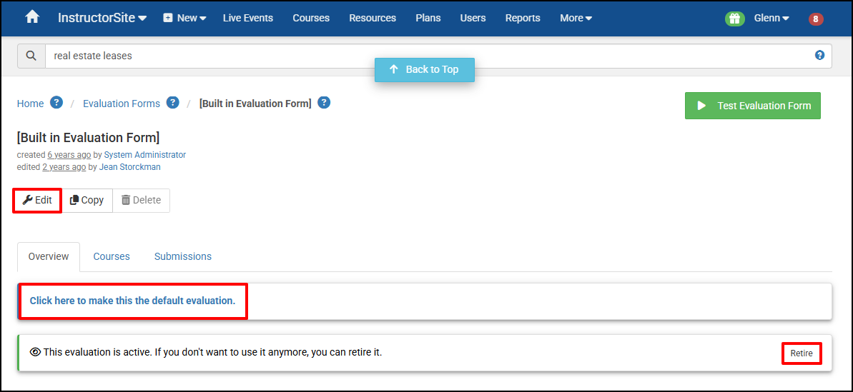Expand the New dropdown menu
Viewport: 853px width, 392px height.
(x=185, y=18)
